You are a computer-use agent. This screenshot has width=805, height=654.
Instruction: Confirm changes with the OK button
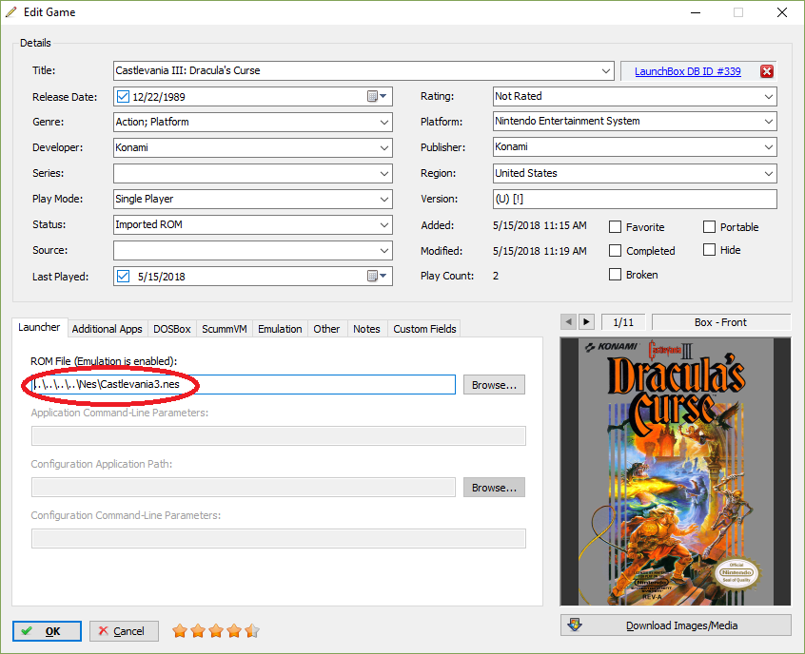[47, 631]
